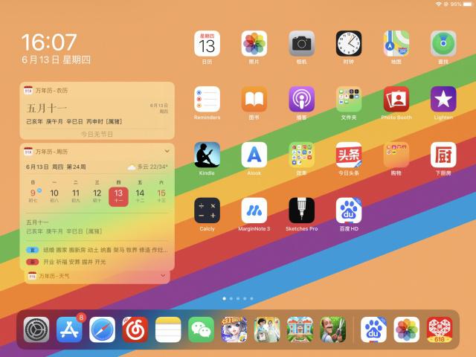
Task: Tap the blue 宜 auspicious activities row
Action: [x=97, y=250]
